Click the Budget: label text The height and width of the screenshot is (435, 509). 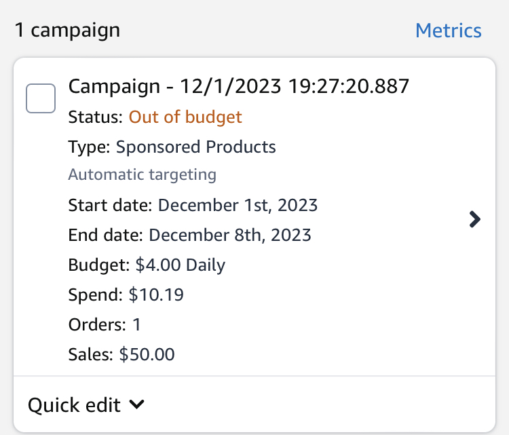coord(99,265)
